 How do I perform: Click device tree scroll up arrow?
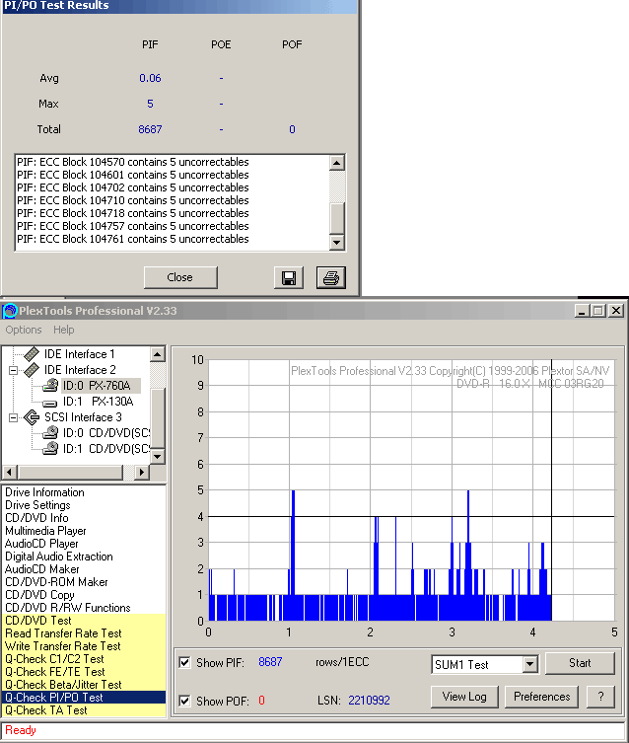158,354
